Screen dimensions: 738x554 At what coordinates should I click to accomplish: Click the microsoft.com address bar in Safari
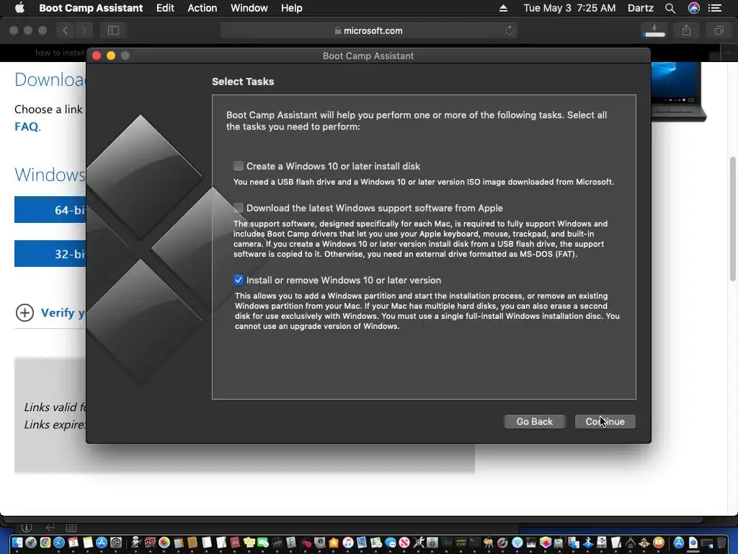pos(368,30)
